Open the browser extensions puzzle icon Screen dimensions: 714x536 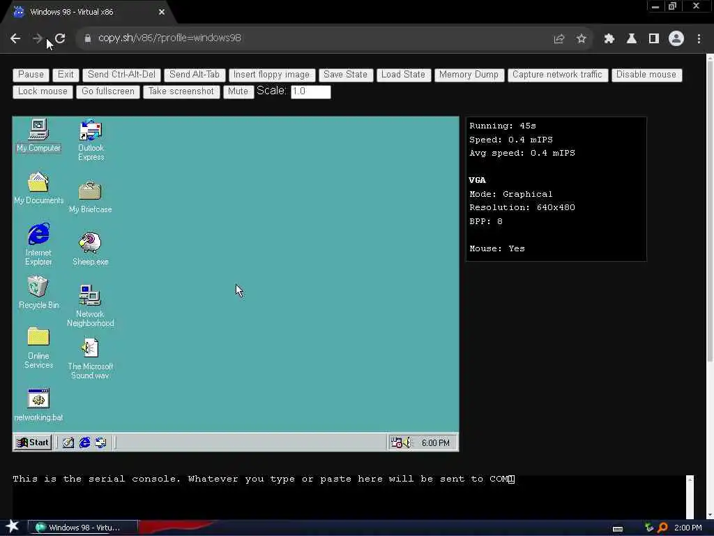pyautogui.click(x=609, y=39)
